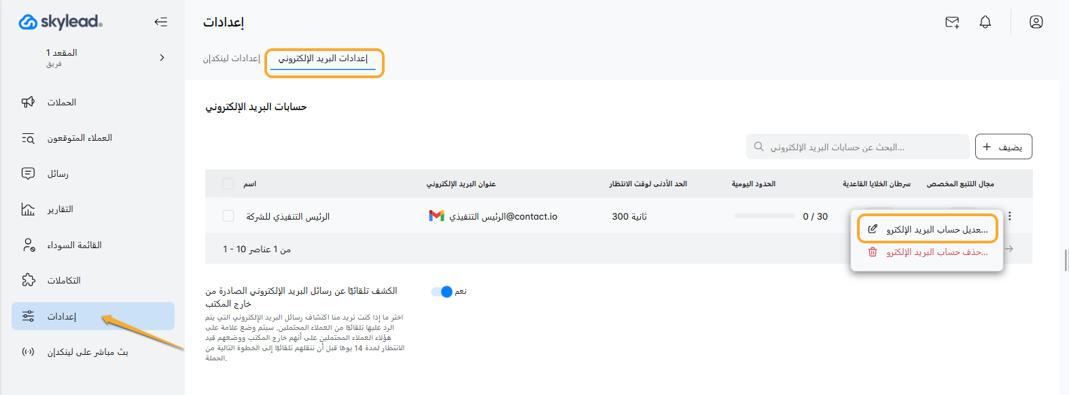Open the three-dot menu for the email row
The image size is (1069, 395).
point(1010,216)
